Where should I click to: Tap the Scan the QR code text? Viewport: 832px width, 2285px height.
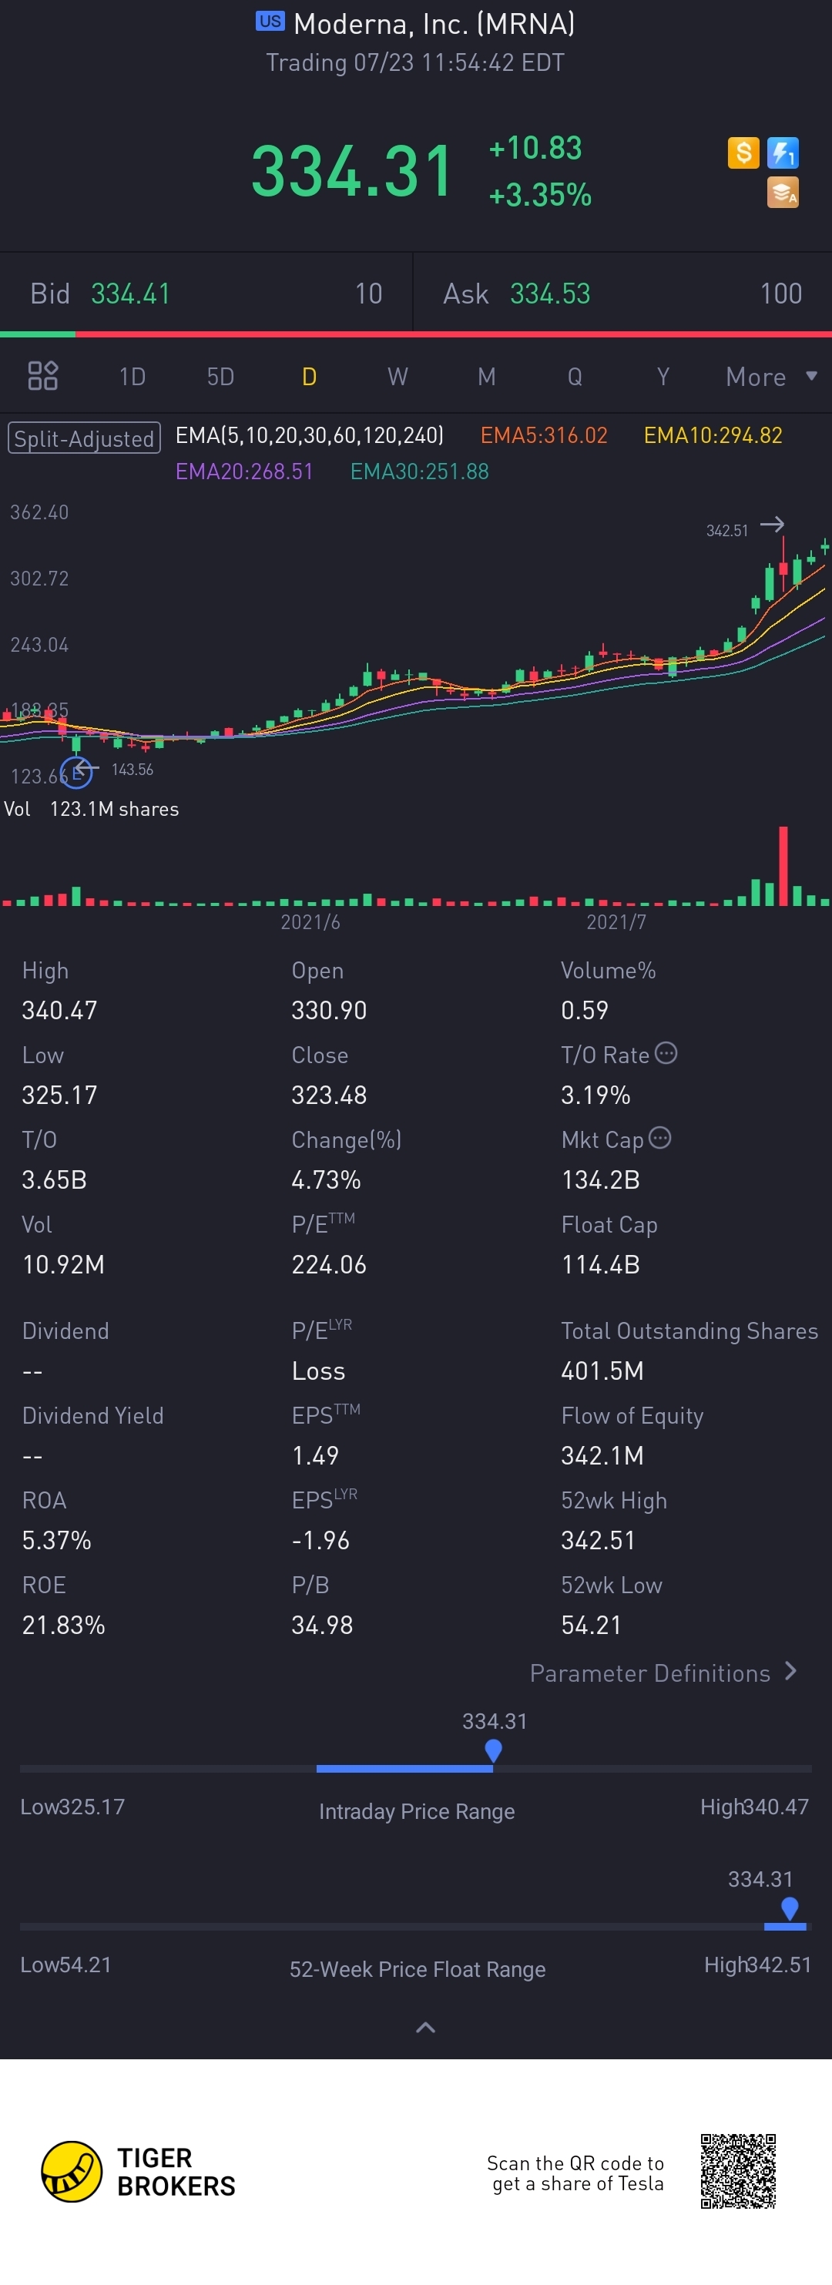tap(575, 2173)
